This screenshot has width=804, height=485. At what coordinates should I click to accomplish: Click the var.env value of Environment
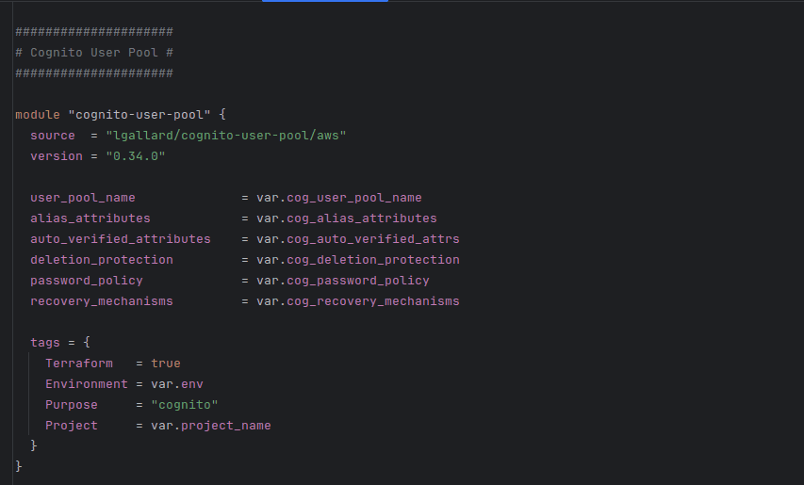176,384
